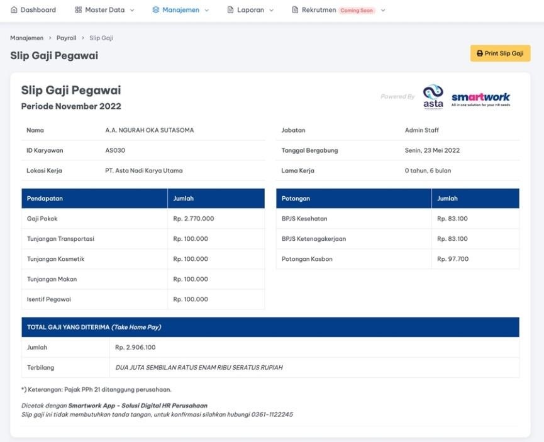Click the Print Slip Gaji button
544x442 pixels.
500,53
